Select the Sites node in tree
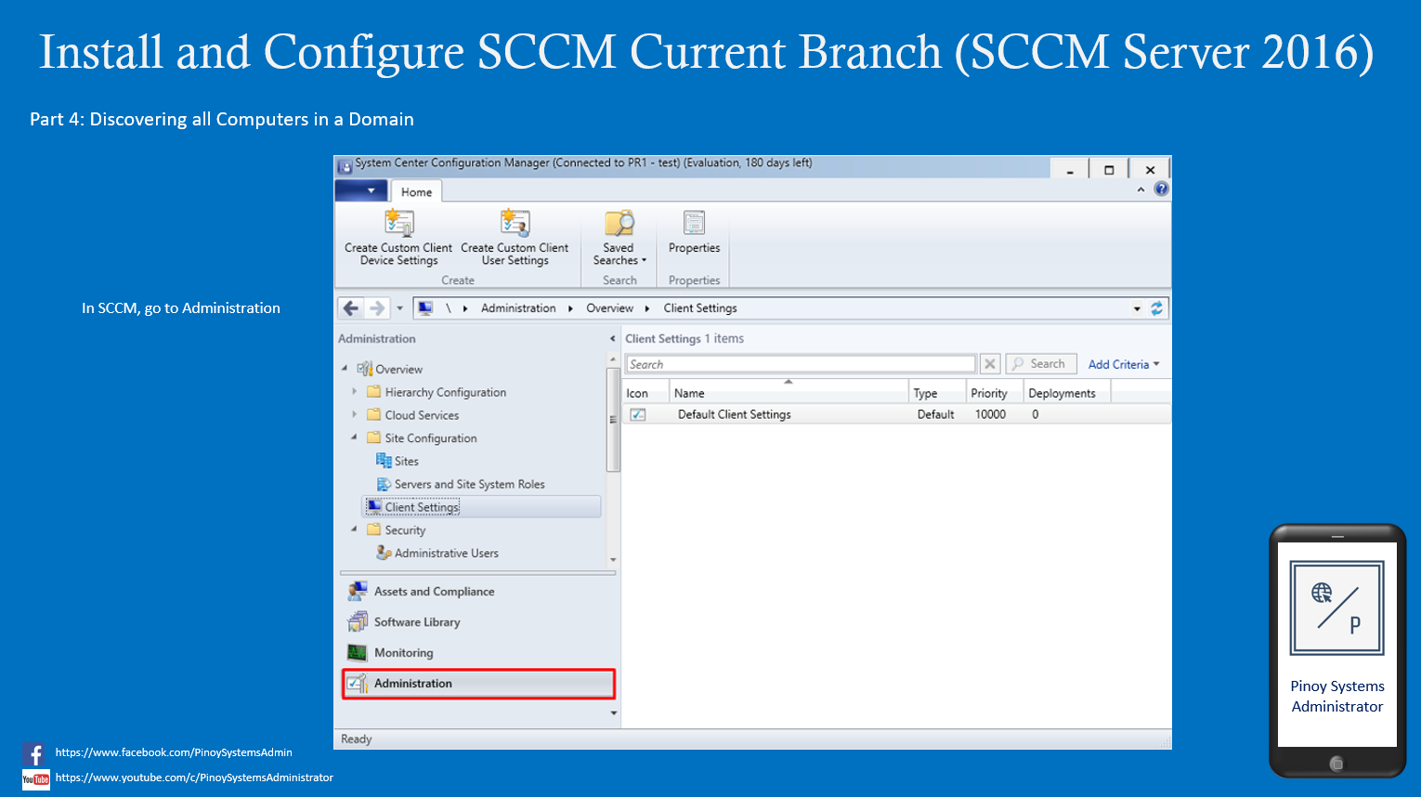This screenshot has width=1421, height=797. click(x=406, y=462)
